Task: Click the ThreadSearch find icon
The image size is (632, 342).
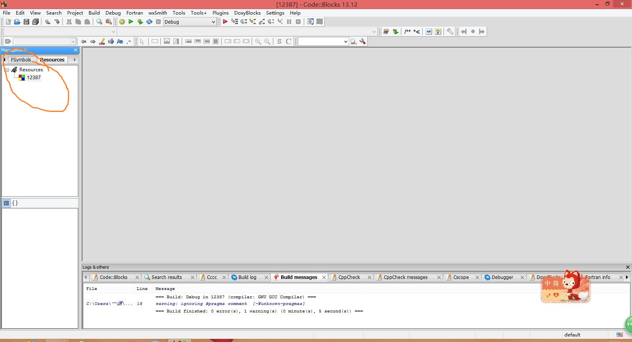Action: pos(354,41)
